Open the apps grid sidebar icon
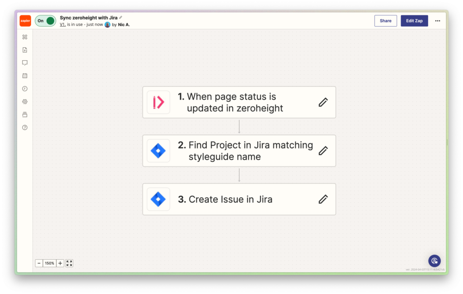Viewport: 463px width, 294px height. (x=25, y=37)
